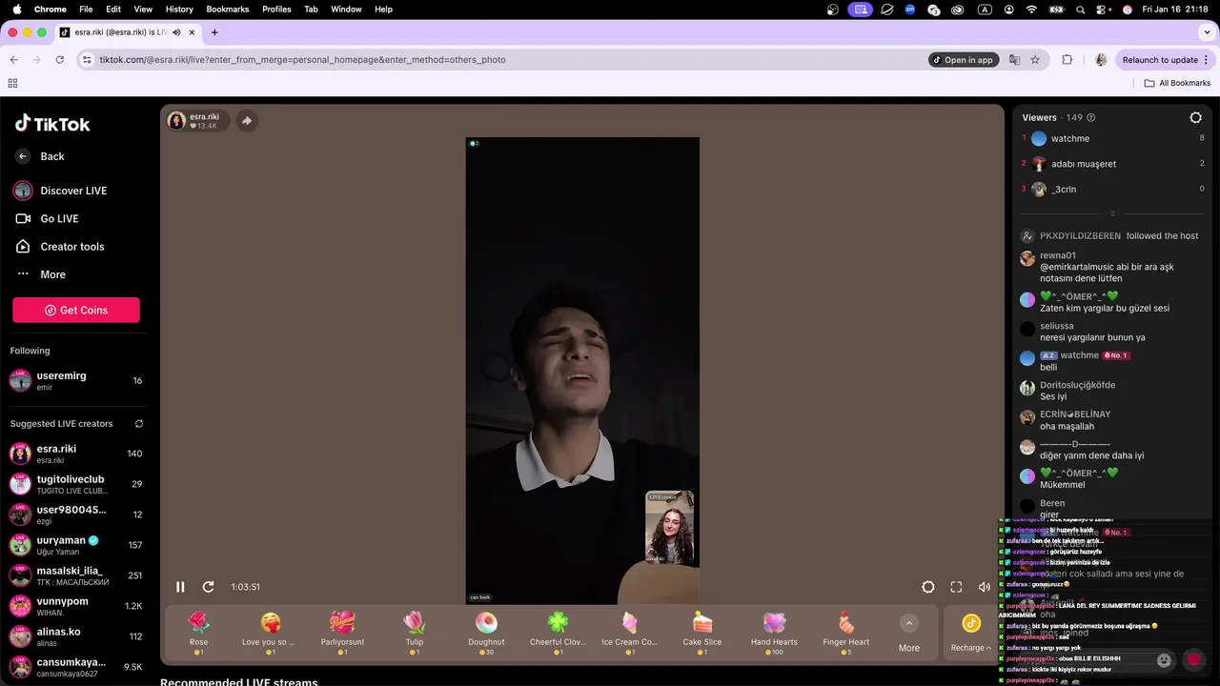Image resolution: width=1220 pixels, height=686 pixels.
Task: Open Creator tools in the sidebar
Action: pos(60,247)
